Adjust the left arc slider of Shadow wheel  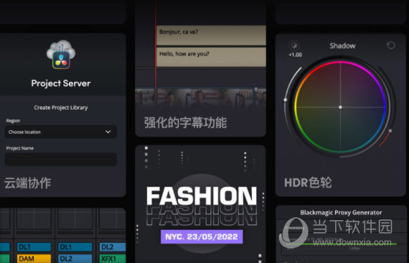[x=285, y=100]
